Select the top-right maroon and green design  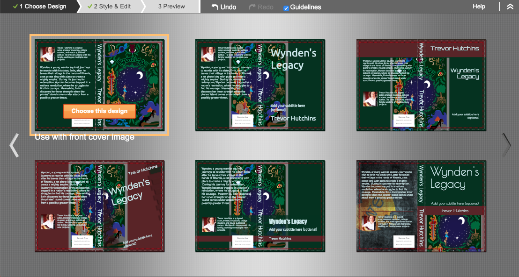421,85
